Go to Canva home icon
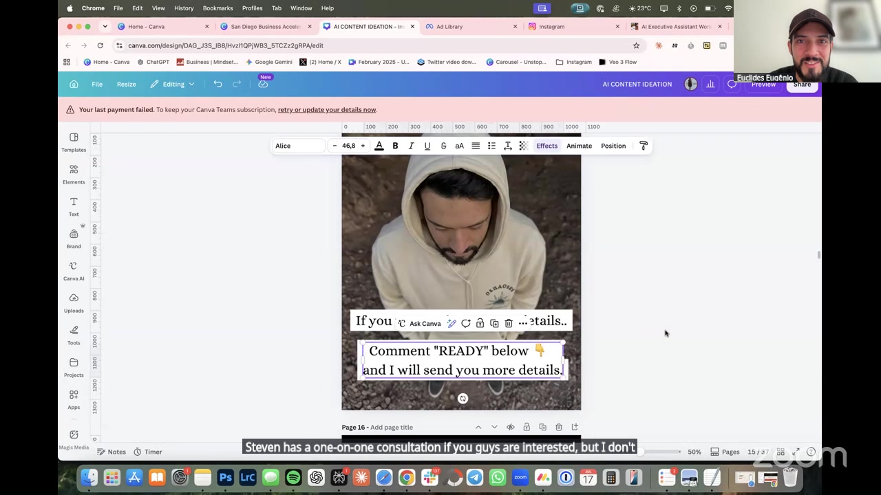Image resolution: width=881 pixels, height=495 pixels. coord(74,84)
